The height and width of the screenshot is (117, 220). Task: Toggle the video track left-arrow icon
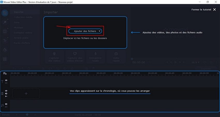[x=6, y=96]
